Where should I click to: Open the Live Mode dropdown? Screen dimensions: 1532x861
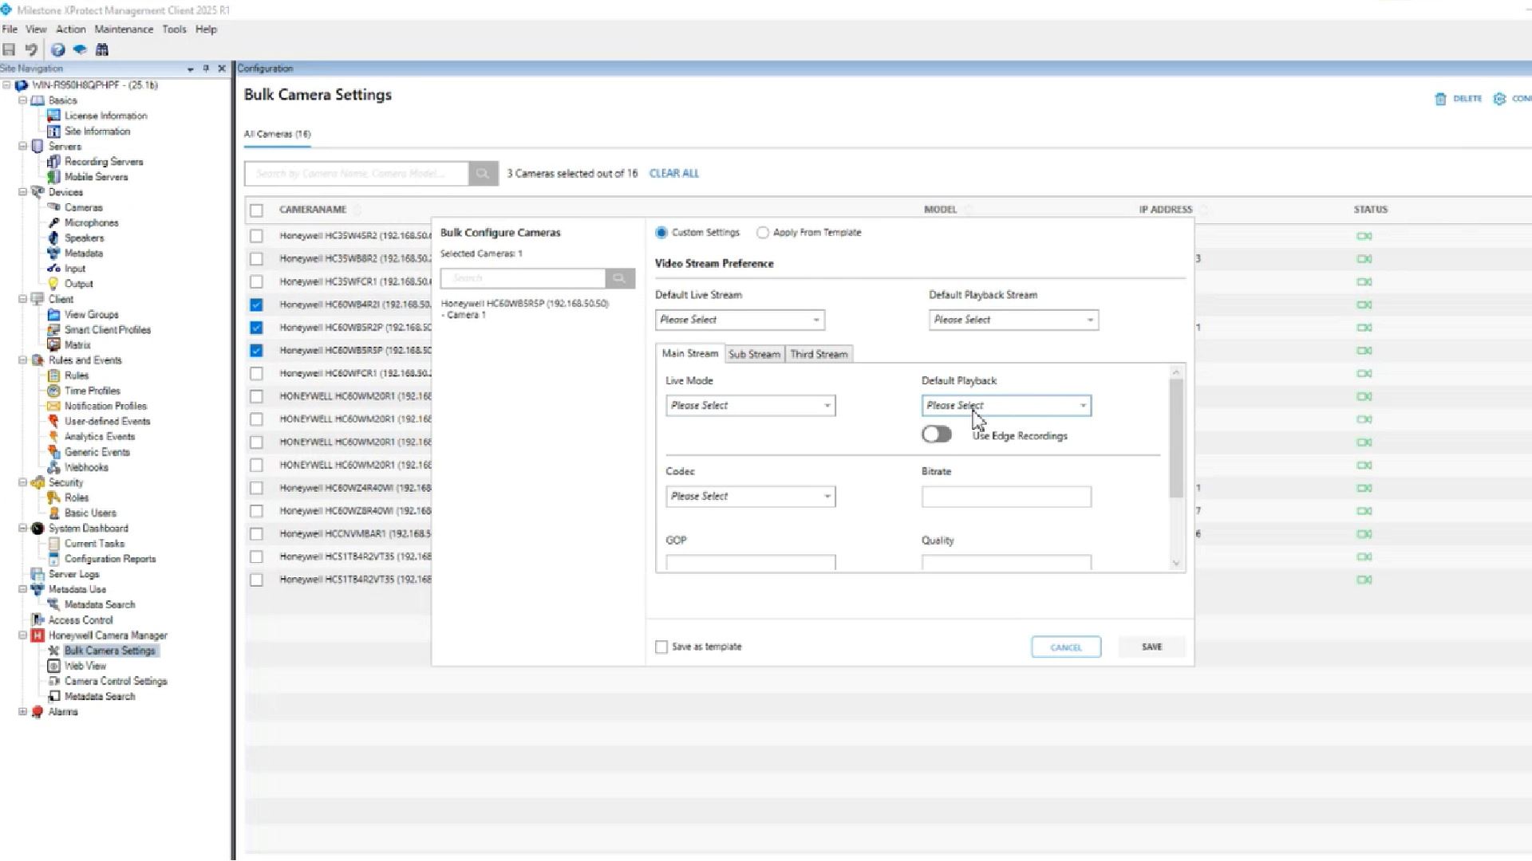pos(750,406)
